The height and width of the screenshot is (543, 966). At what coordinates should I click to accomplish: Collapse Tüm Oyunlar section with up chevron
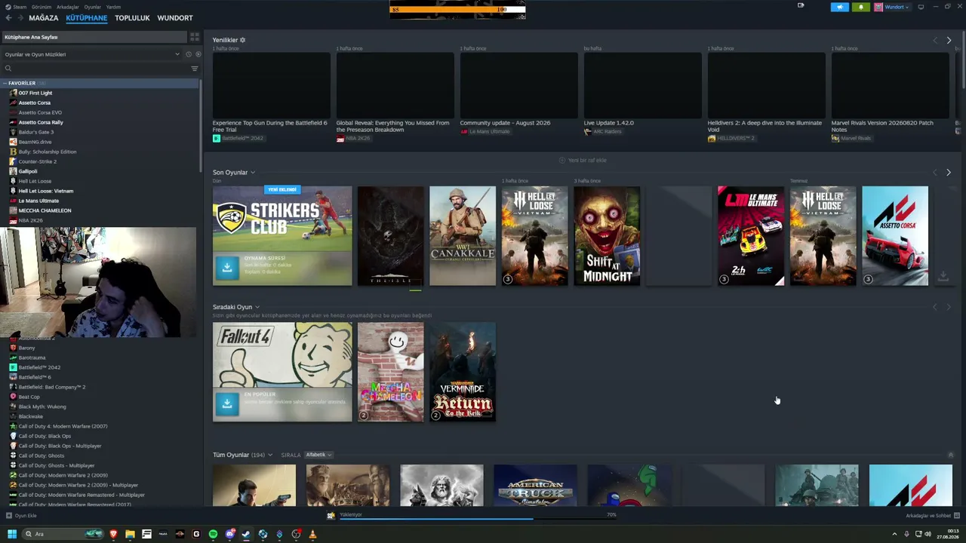(x=950, y=455)
